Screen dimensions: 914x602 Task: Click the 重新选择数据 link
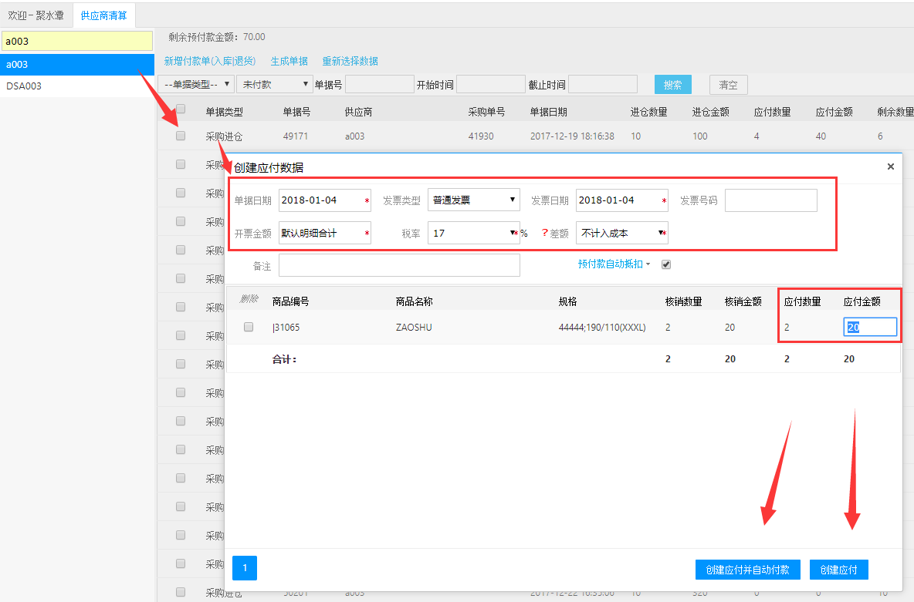[x=350, y=61]
